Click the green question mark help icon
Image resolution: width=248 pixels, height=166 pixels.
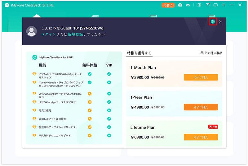click(213, 21)
